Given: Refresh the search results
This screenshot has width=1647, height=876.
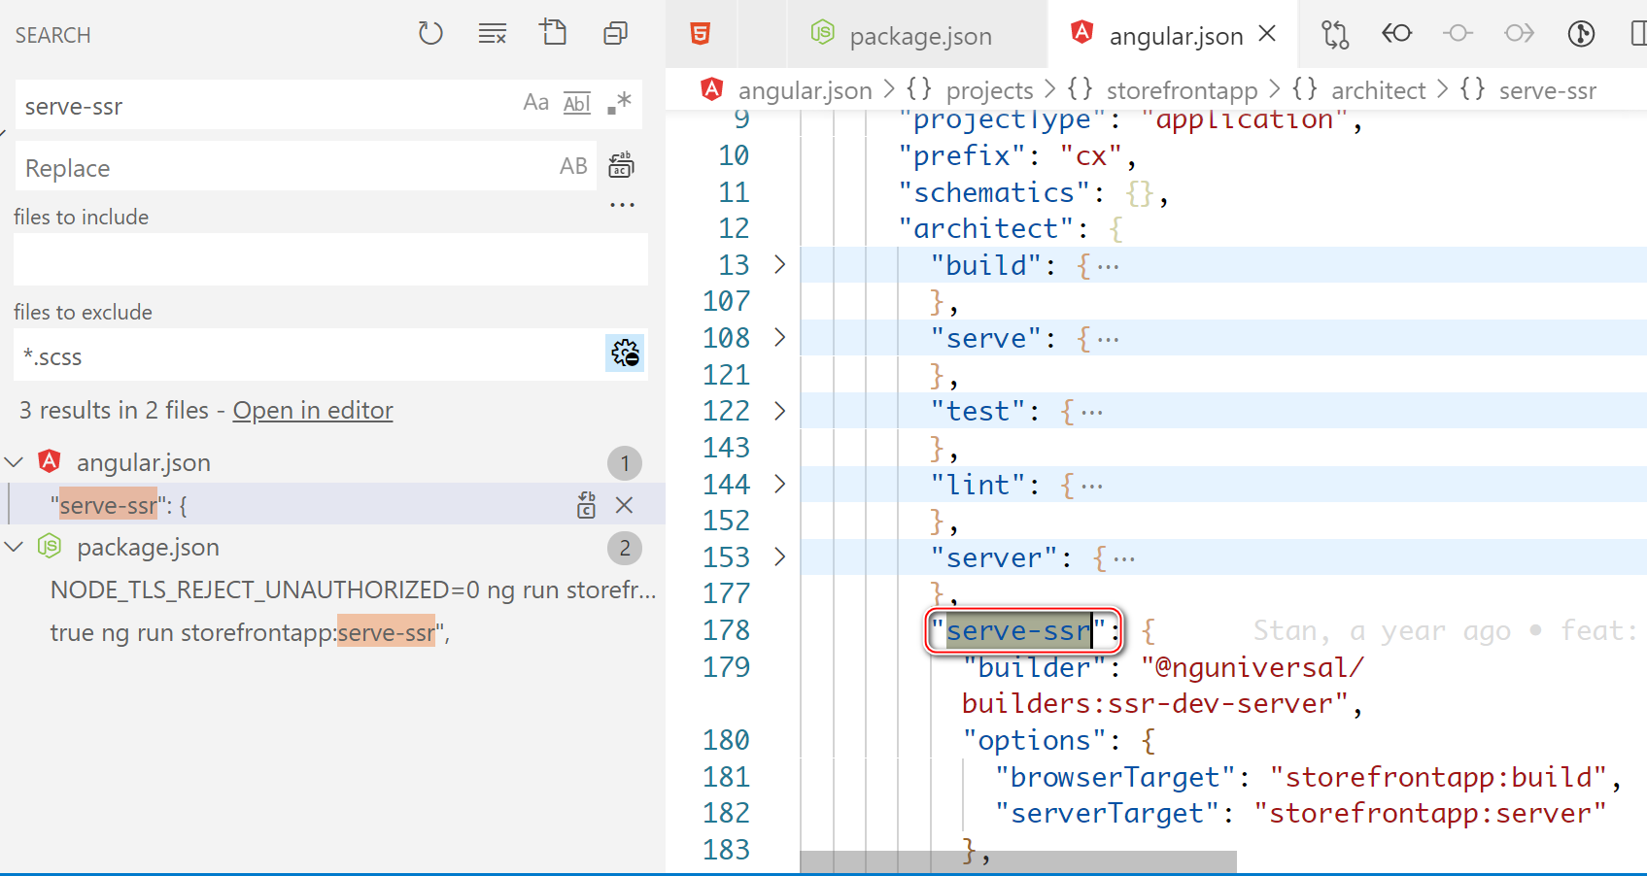Looking at the screenshot, I should (x=430, y=34).
